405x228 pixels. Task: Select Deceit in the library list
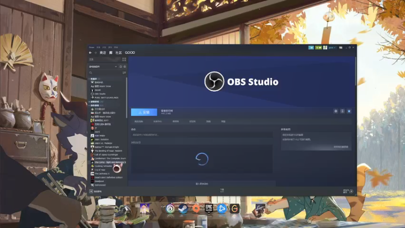coord(97,90)
